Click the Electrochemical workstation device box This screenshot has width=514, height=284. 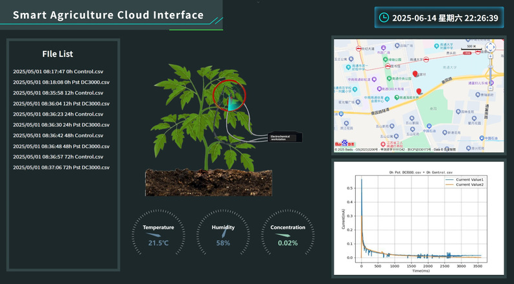(x=285, y=137)
